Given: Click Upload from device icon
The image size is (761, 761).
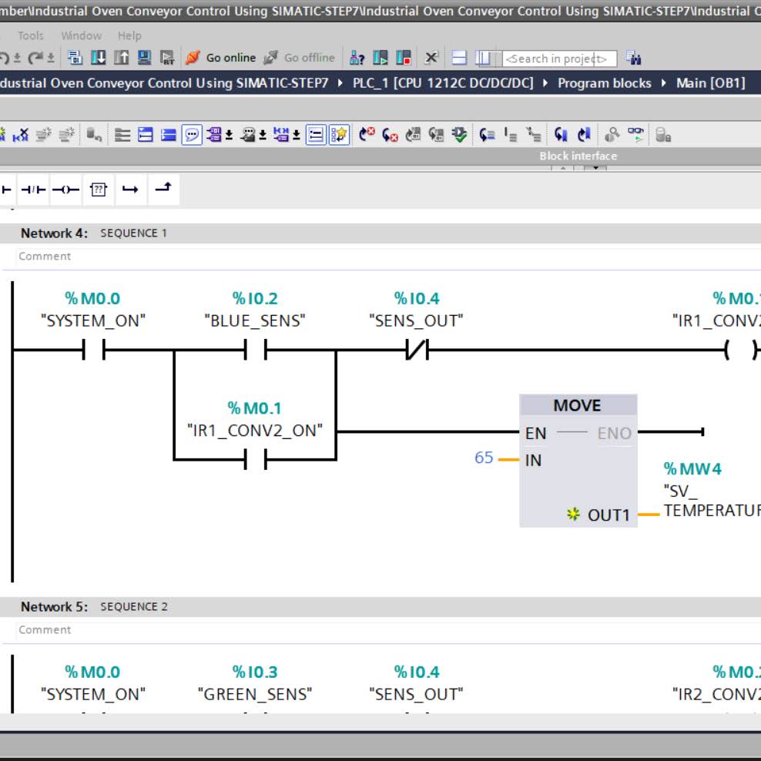Looking at the screenshot, I should [x=122, y=58].
